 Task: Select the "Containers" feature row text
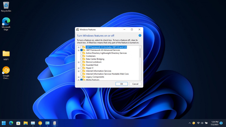91,56
